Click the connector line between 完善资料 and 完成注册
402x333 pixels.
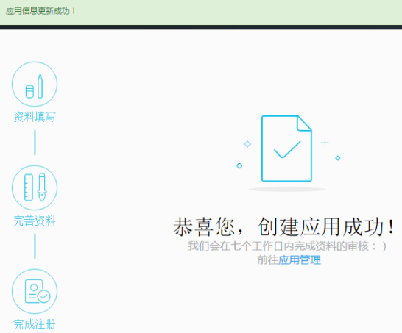pos(35,246)
